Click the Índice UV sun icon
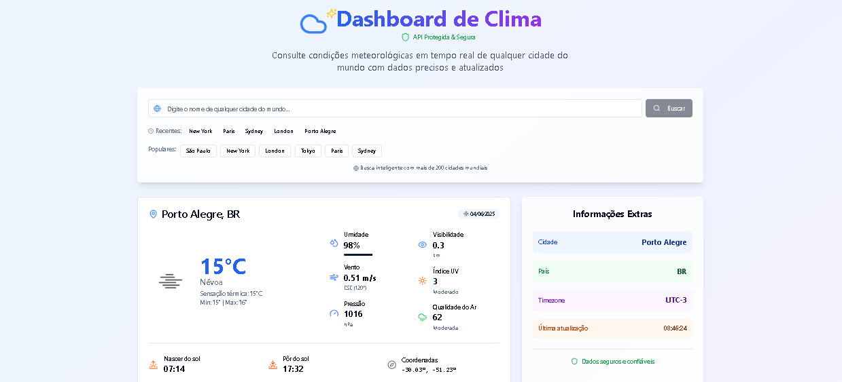The image size is (842, 382). [x=423, y=281]
